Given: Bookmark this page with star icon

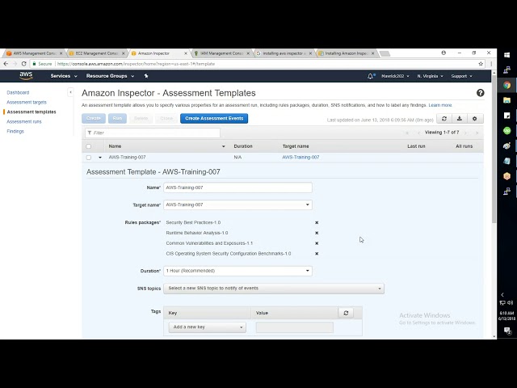Looking at the screenshot, I should tap(481, 64).
